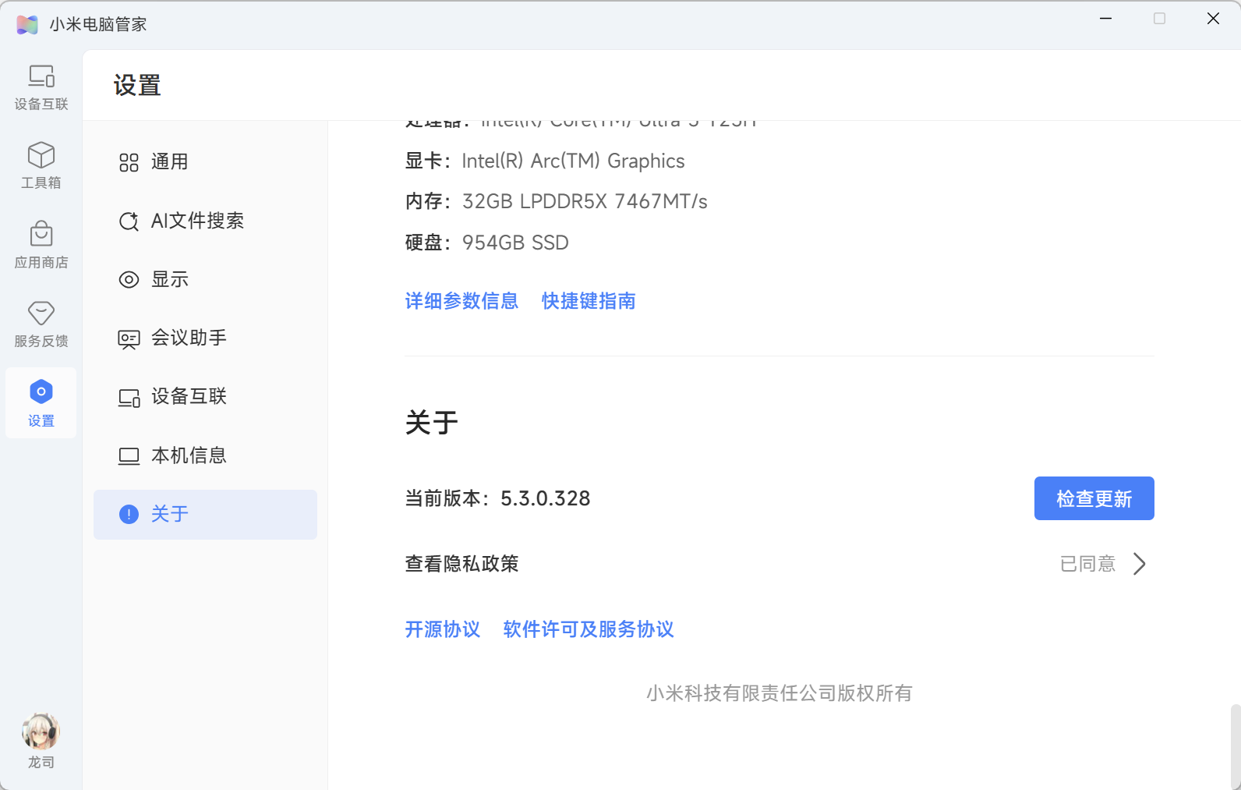Select the 设备互联 icon in settings list
This screenshot has width=1241, height=790.
(x=129, y=397)
